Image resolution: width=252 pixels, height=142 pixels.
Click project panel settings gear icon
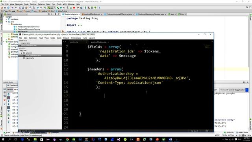click(56, 14)
